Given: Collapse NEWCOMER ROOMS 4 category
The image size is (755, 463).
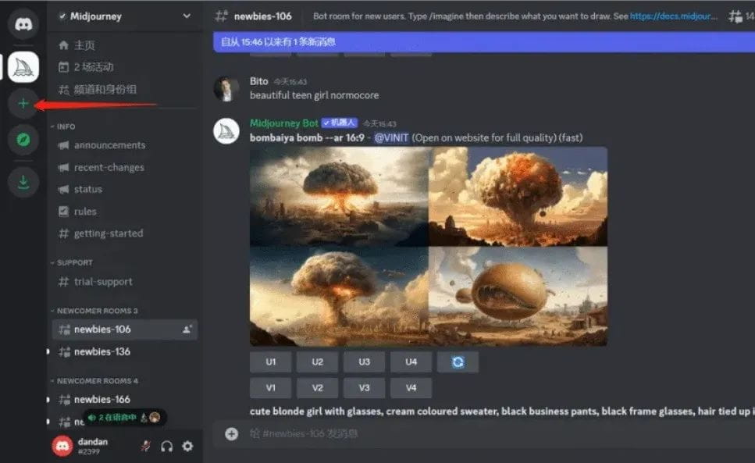Looking at the screenshot, I should tap(94, 381).
